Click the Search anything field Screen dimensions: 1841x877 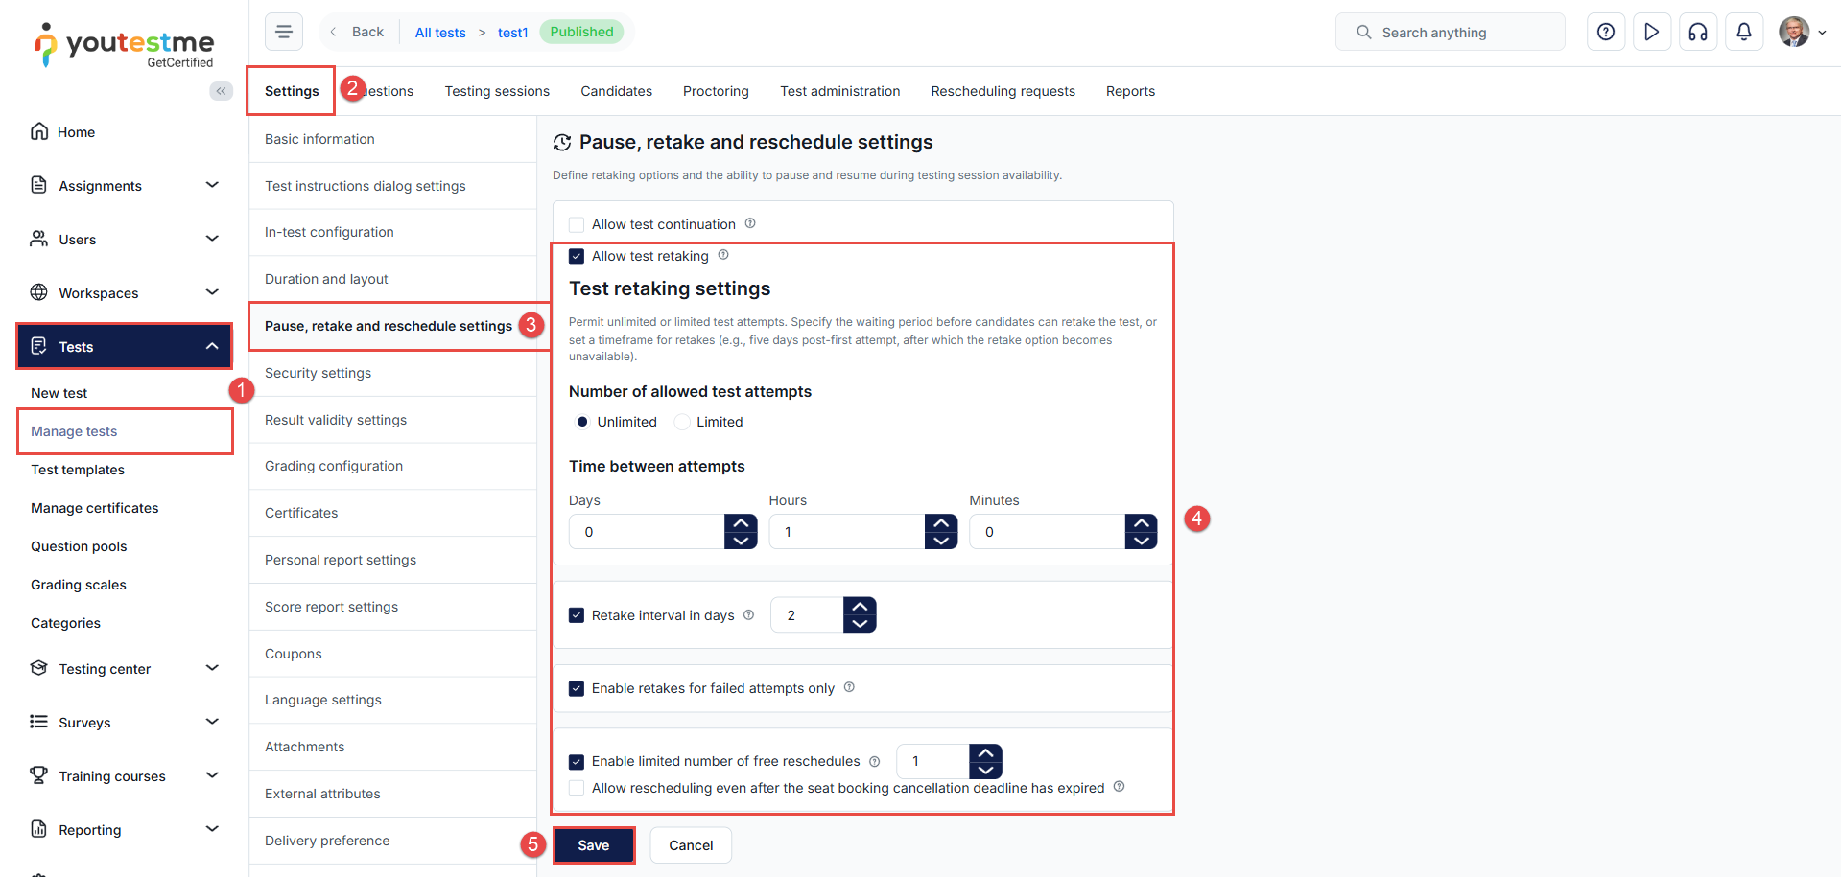(1449, 32)
